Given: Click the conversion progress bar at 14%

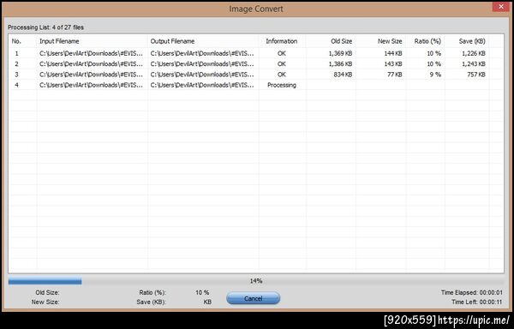Looking at the screenshot, I should point(256,281).
